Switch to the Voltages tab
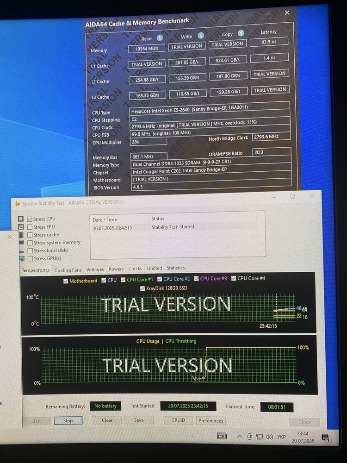 pos(95,269)
